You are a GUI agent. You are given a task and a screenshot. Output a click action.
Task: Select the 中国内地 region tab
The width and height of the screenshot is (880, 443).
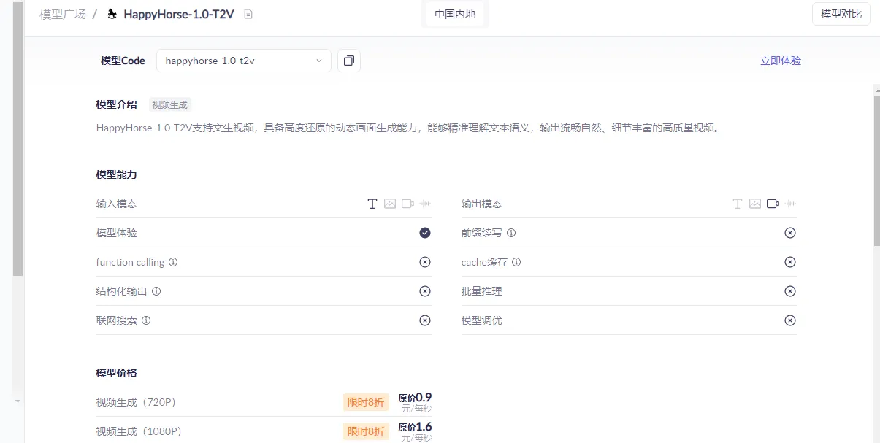[x=455, y=14]
